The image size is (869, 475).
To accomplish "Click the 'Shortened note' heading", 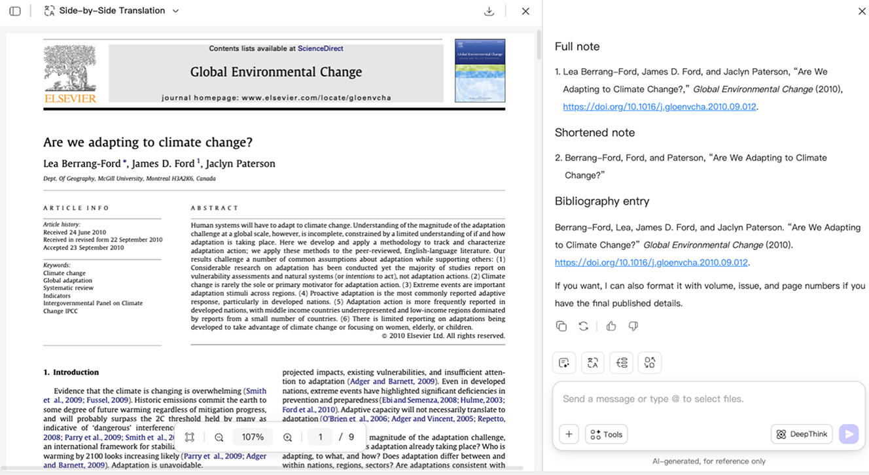I will 595,132.
